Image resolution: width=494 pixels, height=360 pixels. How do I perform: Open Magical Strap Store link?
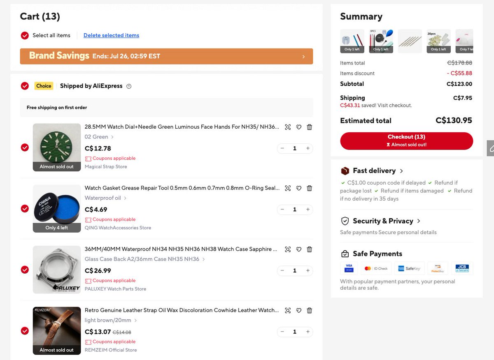point(106,167)
